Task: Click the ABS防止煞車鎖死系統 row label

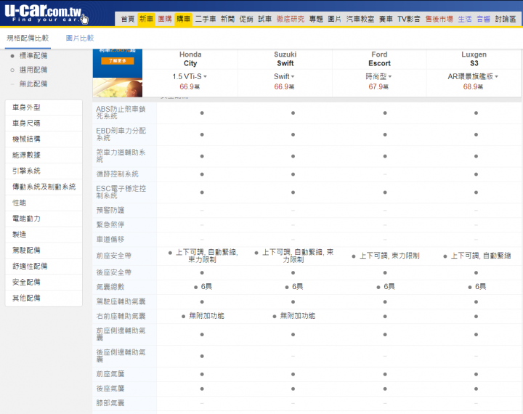Action: pos(121,113)
